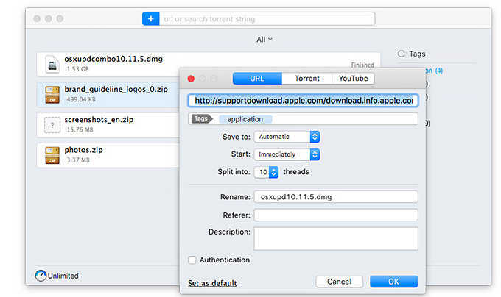
Task: Click the Tags radio circle in sidebar
Action: [x=402, y=54]
